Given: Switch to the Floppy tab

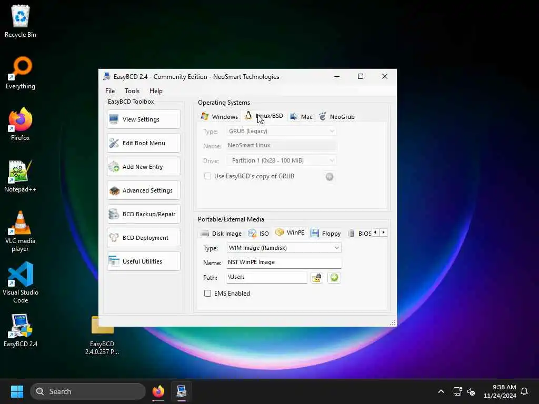Looking at the screenshot, I should (325, 233).
